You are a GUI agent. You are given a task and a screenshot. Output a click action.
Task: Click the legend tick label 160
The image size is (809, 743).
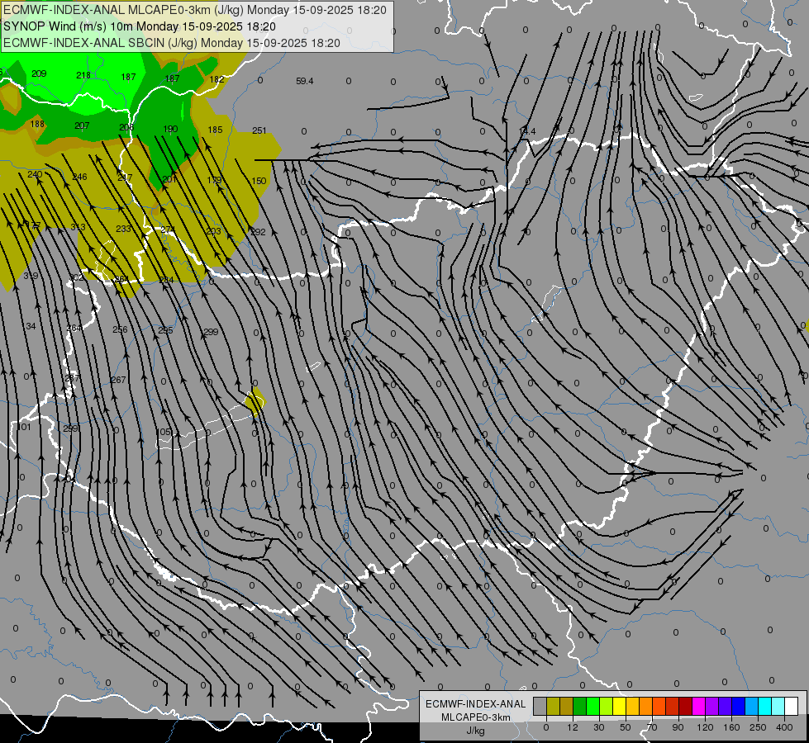pos(731,727)
